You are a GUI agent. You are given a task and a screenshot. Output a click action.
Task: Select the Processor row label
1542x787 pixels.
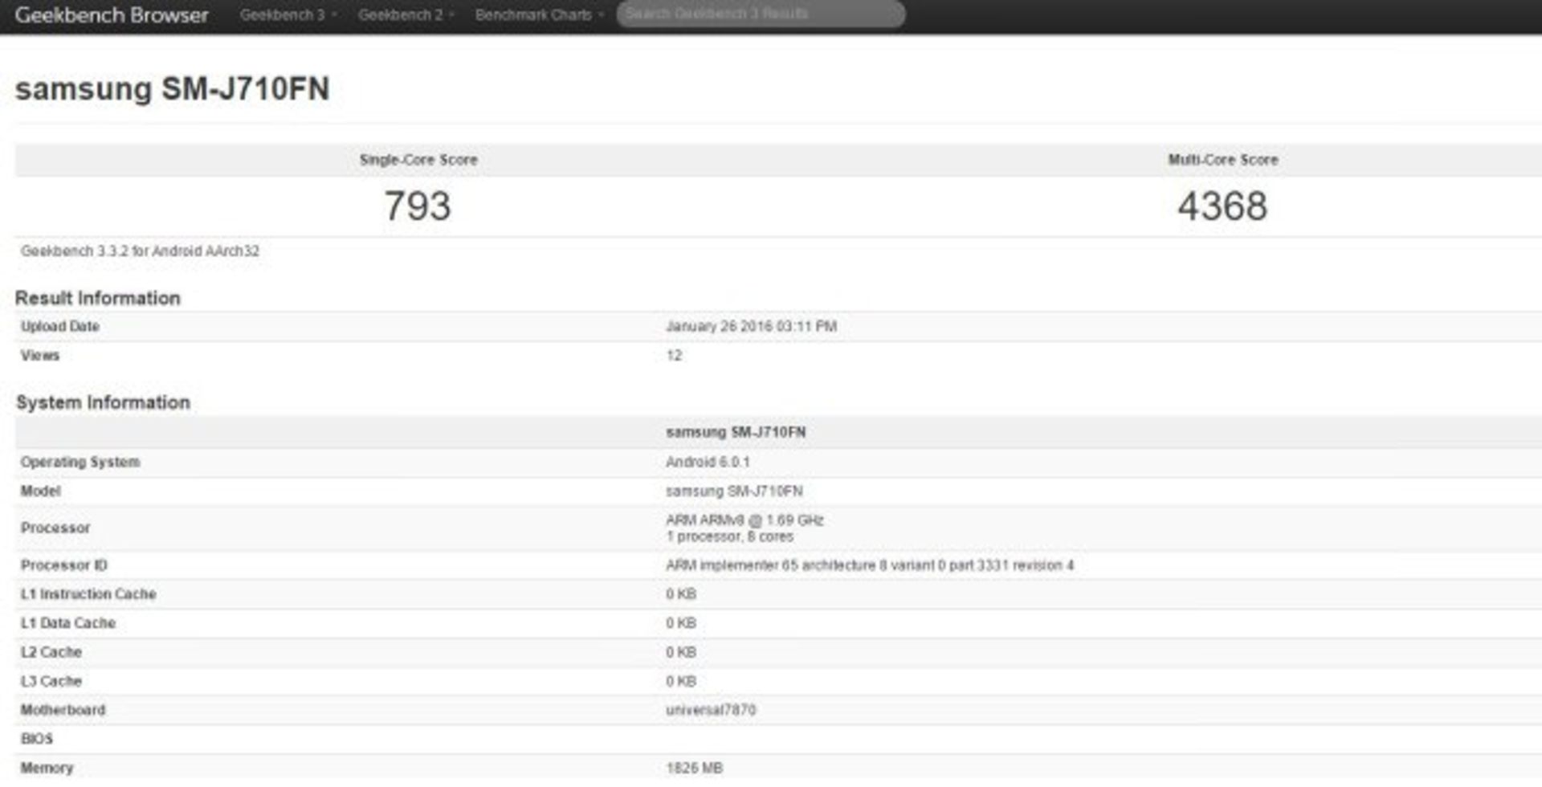(55, 528)
